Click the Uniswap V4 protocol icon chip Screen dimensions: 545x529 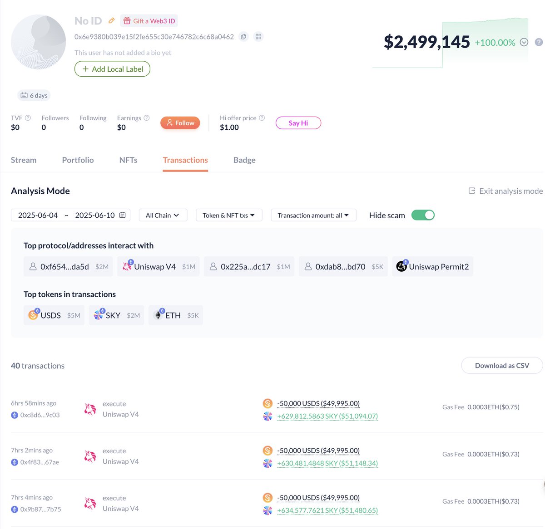click(158, 267)
